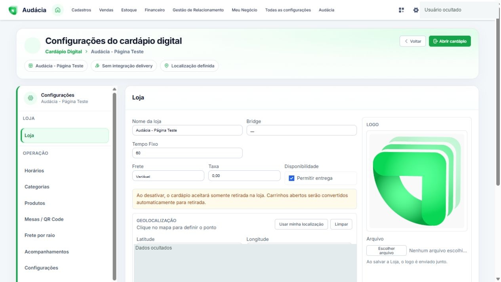
Task: Click the Audácia - Página Teste chip
Action: pos(56,66)
